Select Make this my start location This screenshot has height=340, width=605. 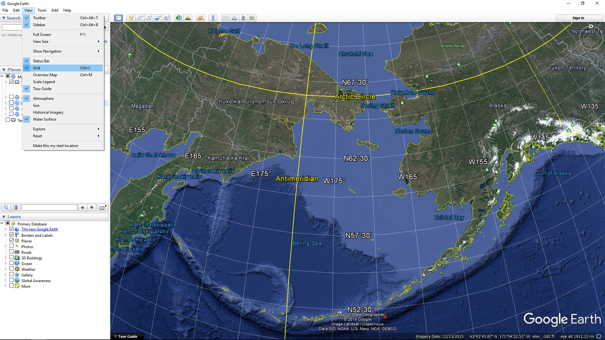click(x=63, y=146)
